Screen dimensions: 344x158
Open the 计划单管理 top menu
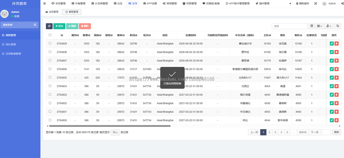tap(99, 3)
